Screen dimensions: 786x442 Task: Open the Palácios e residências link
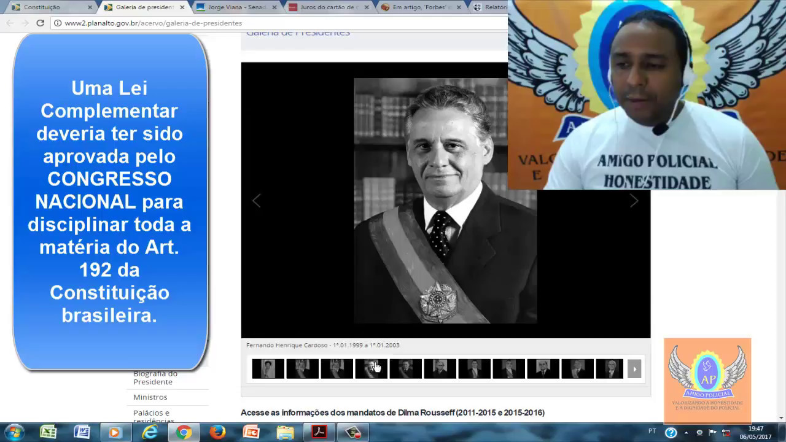pyautogui.click(x=154, y=416)
